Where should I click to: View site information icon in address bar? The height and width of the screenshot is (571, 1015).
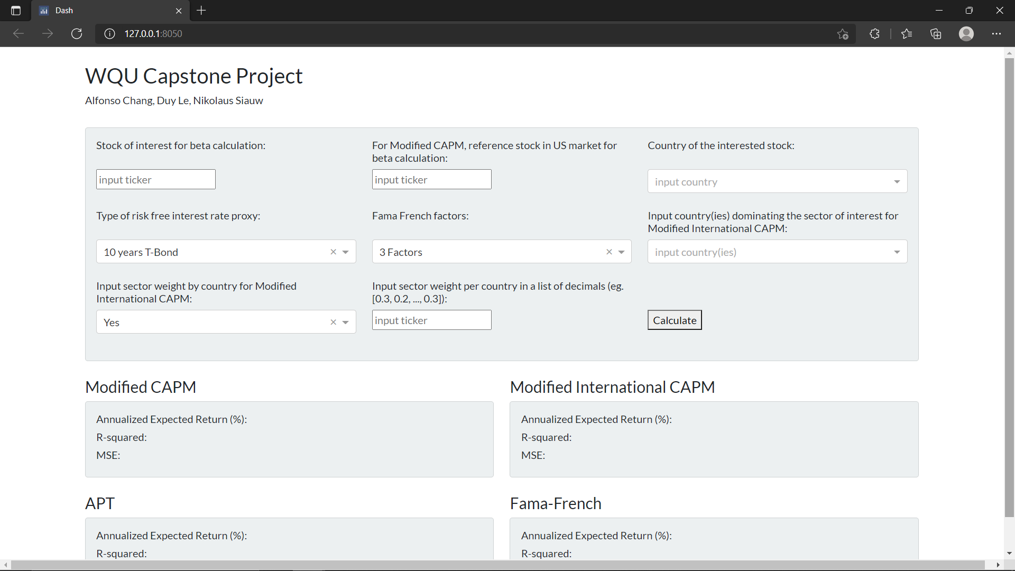[109, 34]
